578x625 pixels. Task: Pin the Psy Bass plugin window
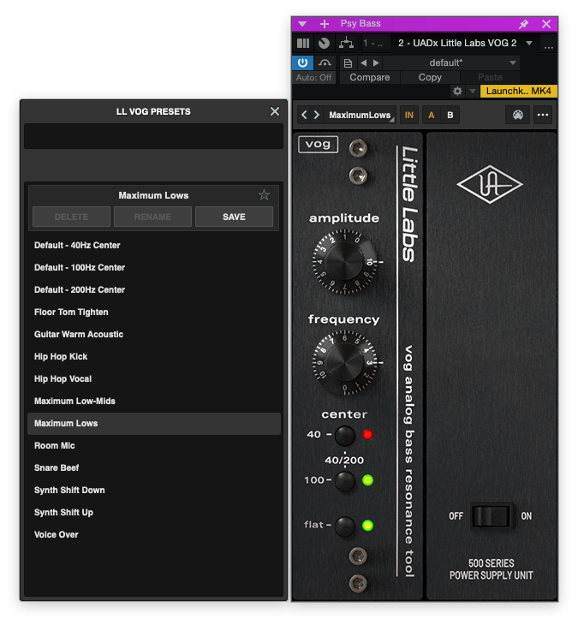(x=523, y=24)
